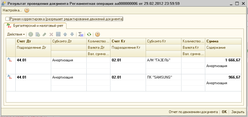Click the Move up arrow icon
The height and width of the screenshot is (117, 248).
pos(65,34)
